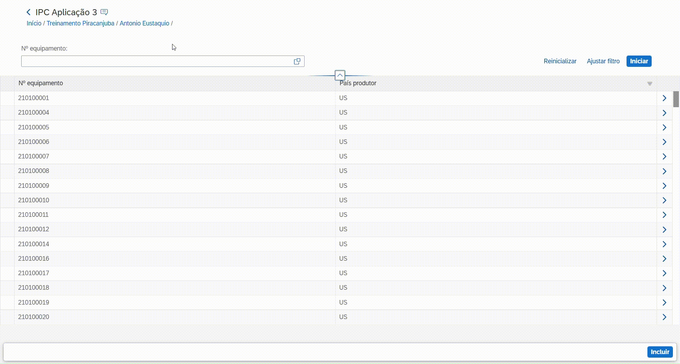Click the vertical scrollbar thumb of the table
The width and height of the screenshot is (680, 364).
pyautogui.click(x=676, y=99)
